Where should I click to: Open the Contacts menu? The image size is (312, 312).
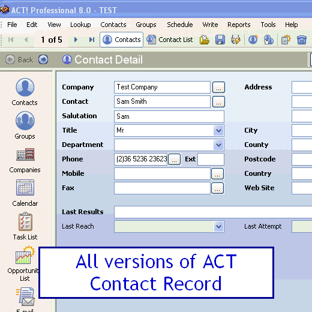click(x=113, y=25)
